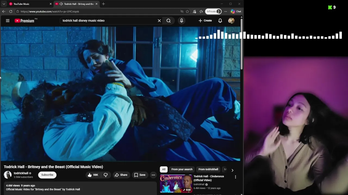Screen dimensions: 348x195
Task: Save the video to a playlist
Action: point(140,175)
